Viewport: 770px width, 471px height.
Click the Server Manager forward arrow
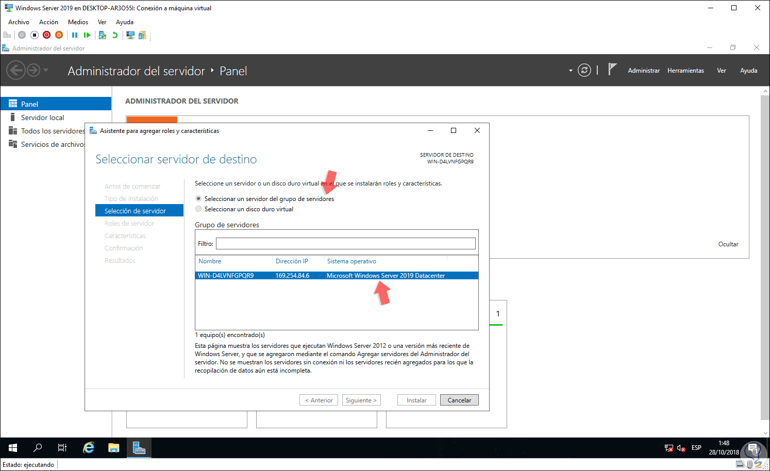point(34,70)
